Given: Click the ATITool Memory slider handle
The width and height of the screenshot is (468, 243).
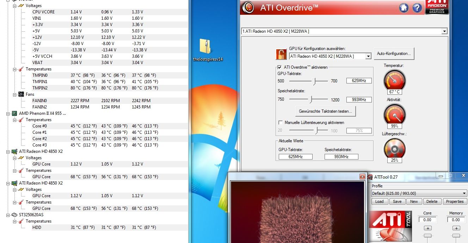Looking at the screenshot, I should (x=456, y=236).
